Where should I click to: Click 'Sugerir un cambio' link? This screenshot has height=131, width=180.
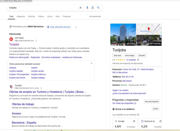(120, 90)
